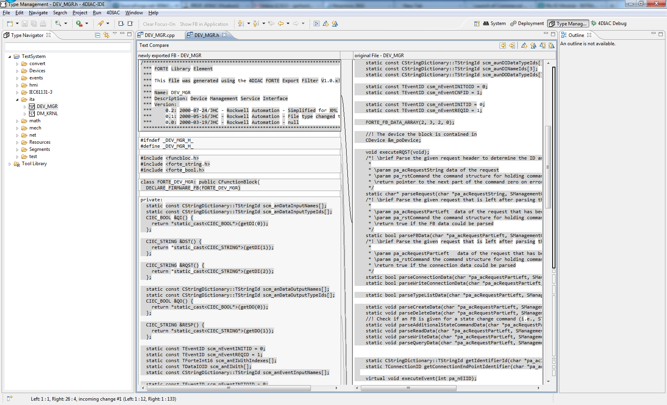Go to next difference in Text Compare
Image resolution: width=667 pixels, height=405 pixels.
(x=524, y=46)
